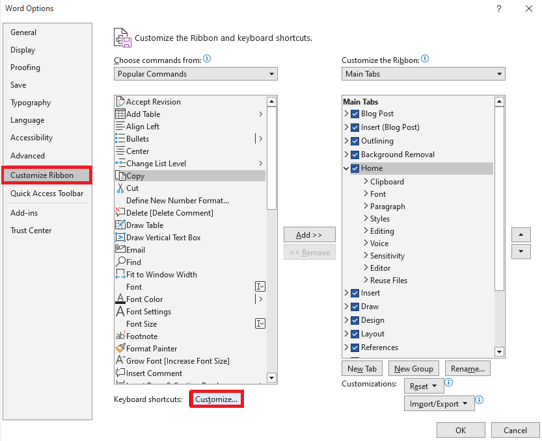Expand the Reuse Files group
Viewport: 542px width, 441px height.
click(366, 280)
